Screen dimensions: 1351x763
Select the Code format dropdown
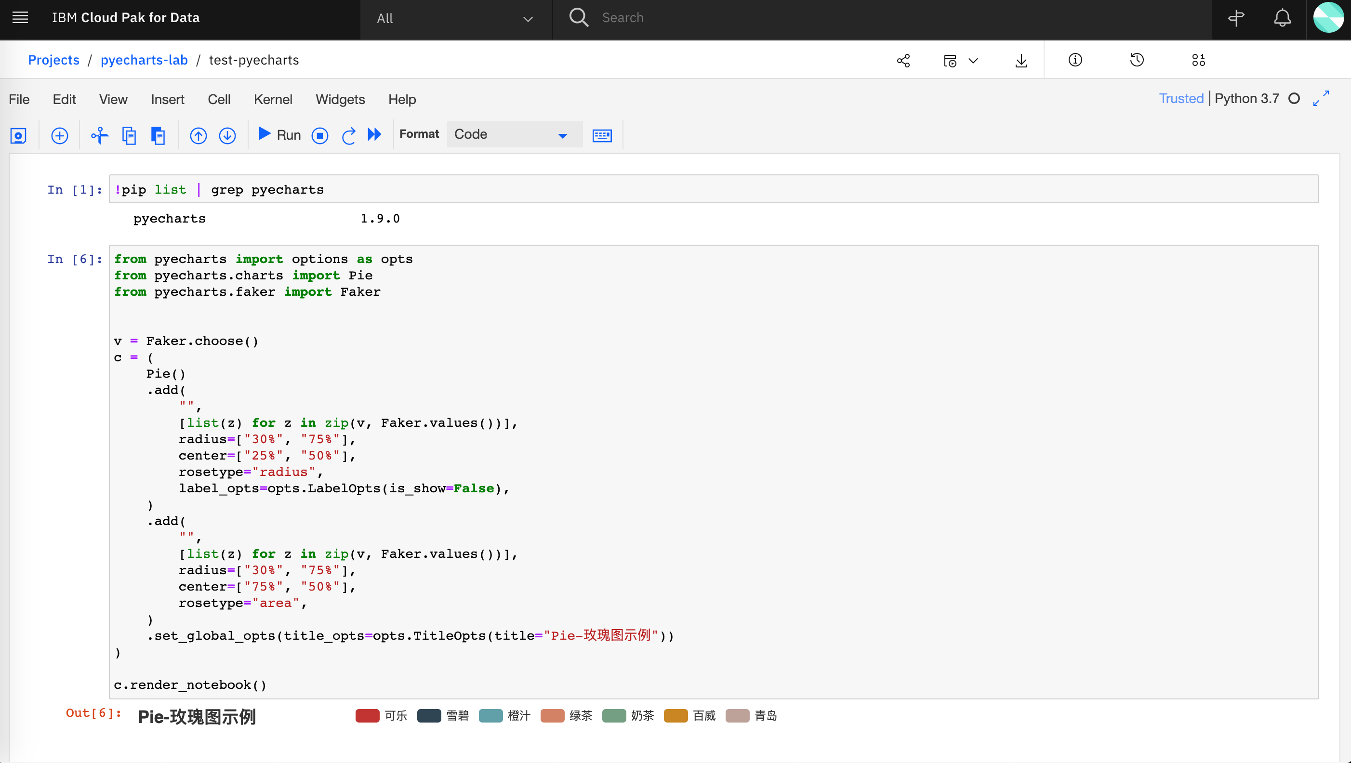[x=507, y=134]
